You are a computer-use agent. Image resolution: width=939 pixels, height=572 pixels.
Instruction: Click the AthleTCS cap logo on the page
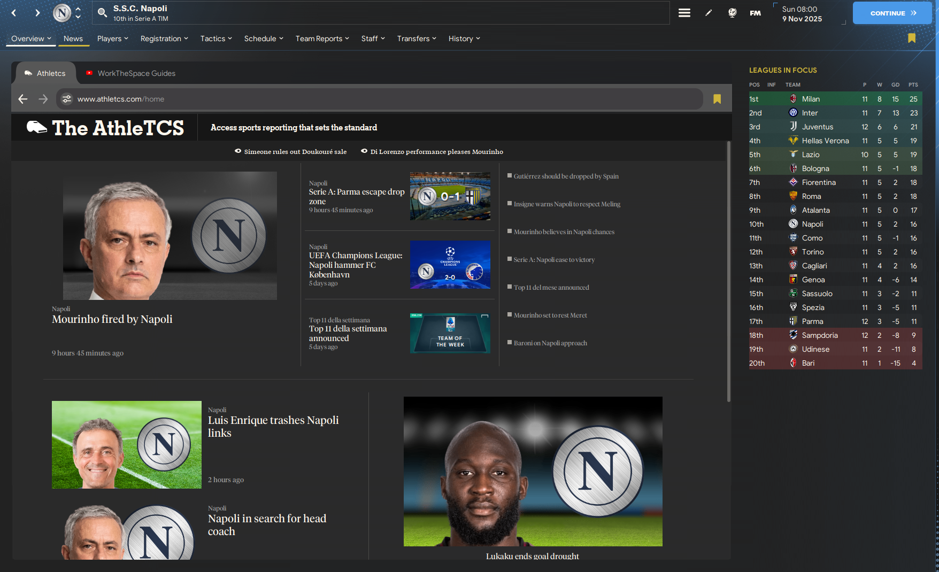(x=36, y=127)
